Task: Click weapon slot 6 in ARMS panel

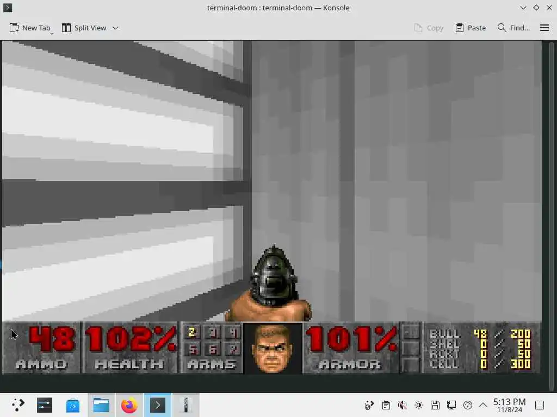Action: pyautogui.click(x=213, y=350)
